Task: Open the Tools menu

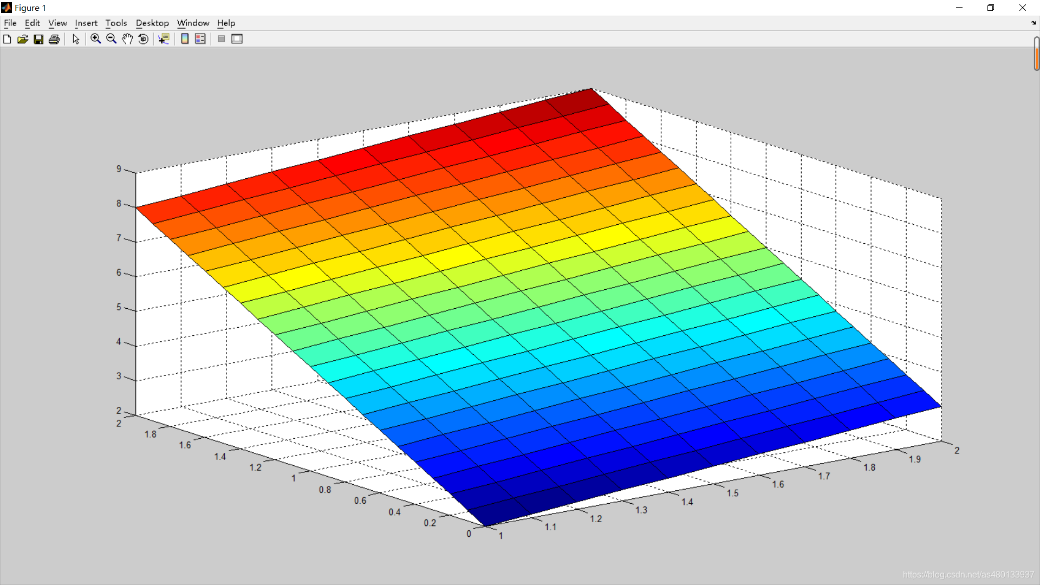Action: point(116,23)
